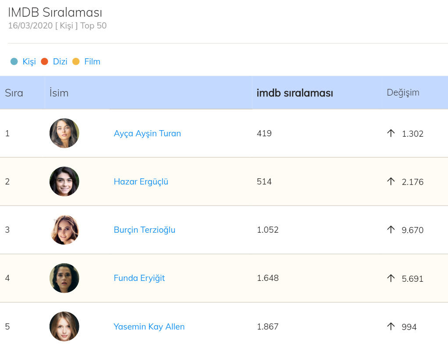Screen dimensions: 448x344
Task: Click the up arrow beside 5.691
Action: pos(391,278)
